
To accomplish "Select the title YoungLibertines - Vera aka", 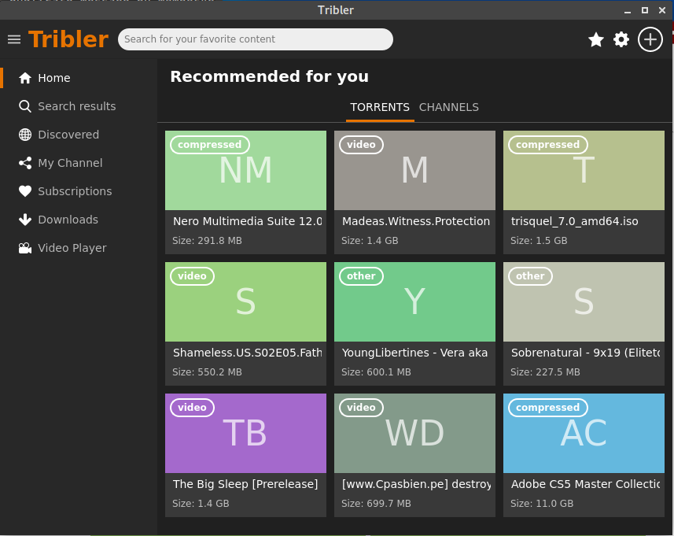I will click(414, 353).
